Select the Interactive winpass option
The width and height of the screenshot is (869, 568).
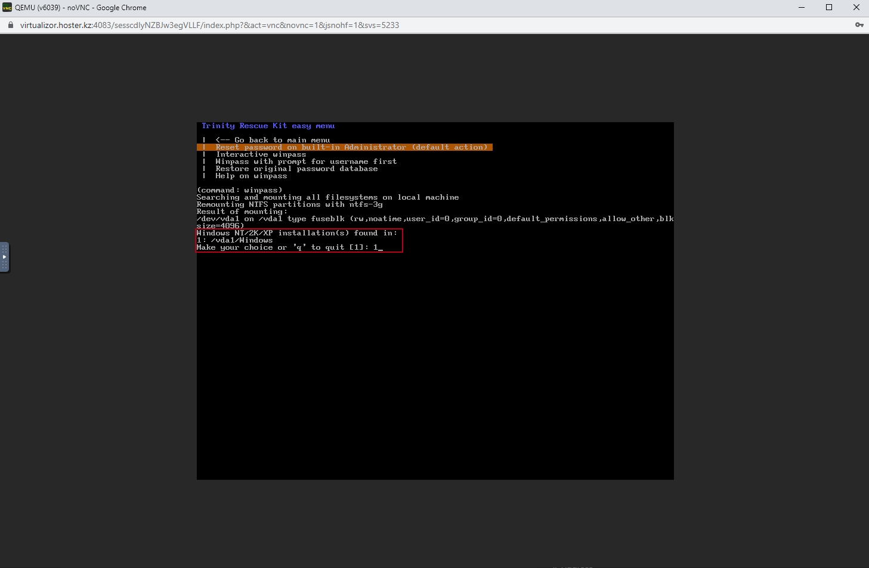[261, 154]
